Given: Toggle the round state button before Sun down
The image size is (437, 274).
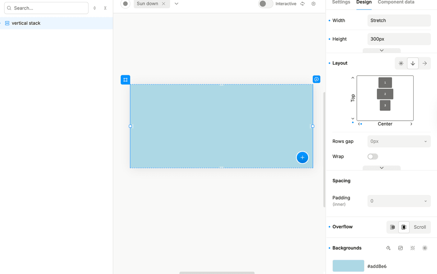Looking at the screenshot, I should 125,4.
